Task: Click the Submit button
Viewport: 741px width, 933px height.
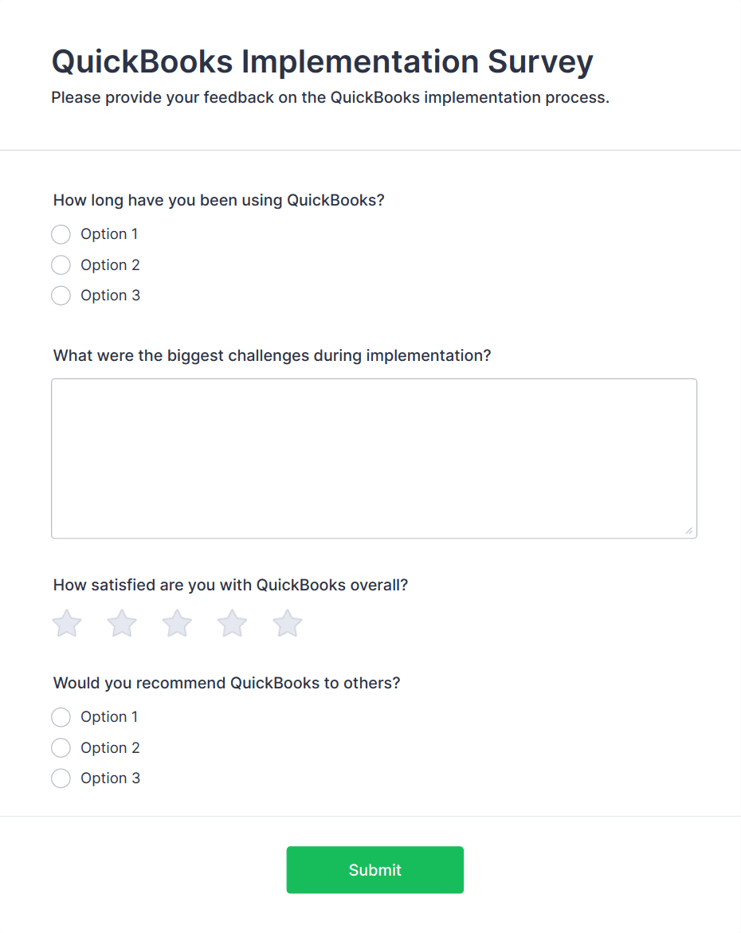Action: point(375,870)
